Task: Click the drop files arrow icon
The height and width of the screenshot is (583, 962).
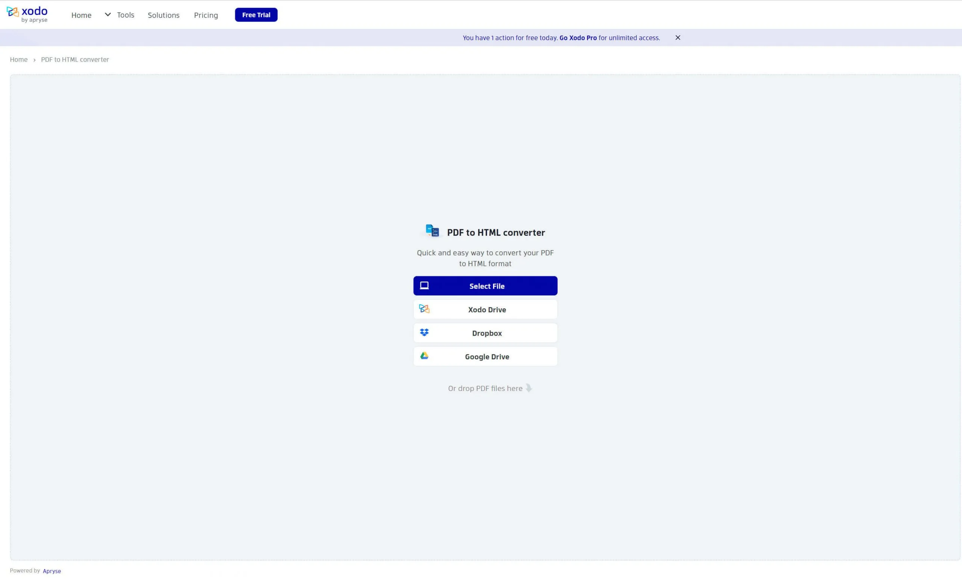Action: coord(528,388)
